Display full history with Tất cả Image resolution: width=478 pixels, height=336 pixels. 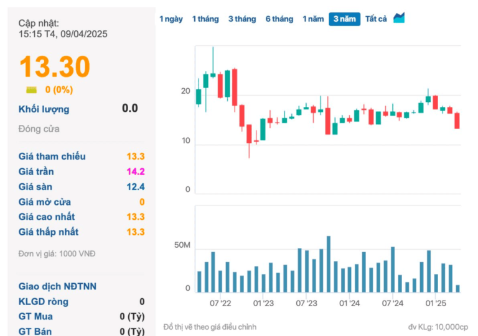coord(376,19)
